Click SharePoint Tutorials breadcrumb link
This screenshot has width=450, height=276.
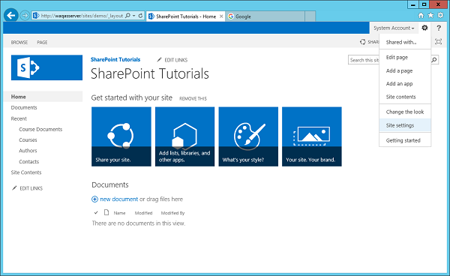coord(115,59)
